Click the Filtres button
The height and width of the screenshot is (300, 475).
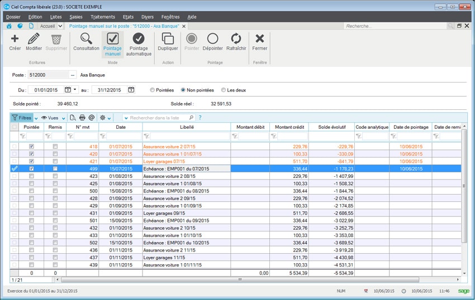22,118
